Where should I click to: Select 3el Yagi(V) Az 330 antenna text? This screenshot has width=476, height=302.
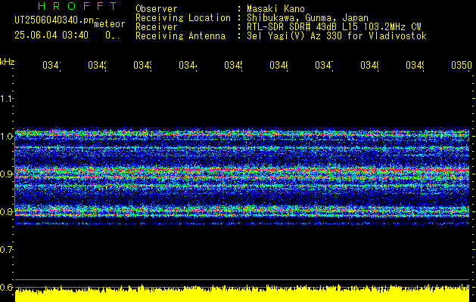click(x=337, y=36)
